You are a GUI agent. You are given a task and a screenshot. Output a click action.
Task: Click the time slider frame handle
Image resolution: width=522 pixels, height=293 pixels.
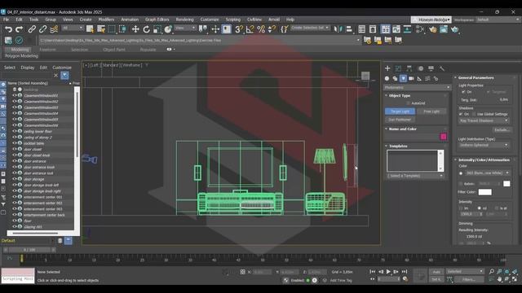pos(29,250)
